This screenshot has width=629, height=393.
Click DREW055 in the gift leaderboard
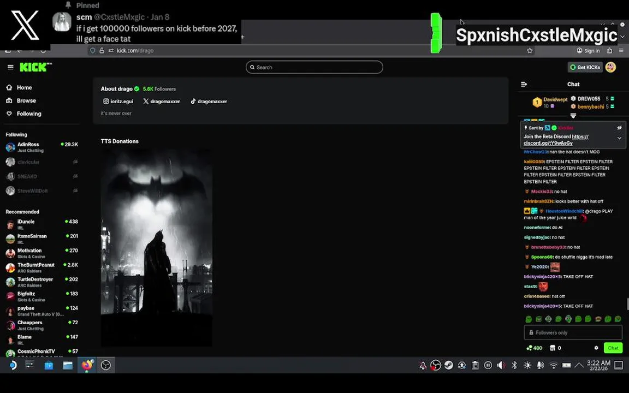pos(589,99)
